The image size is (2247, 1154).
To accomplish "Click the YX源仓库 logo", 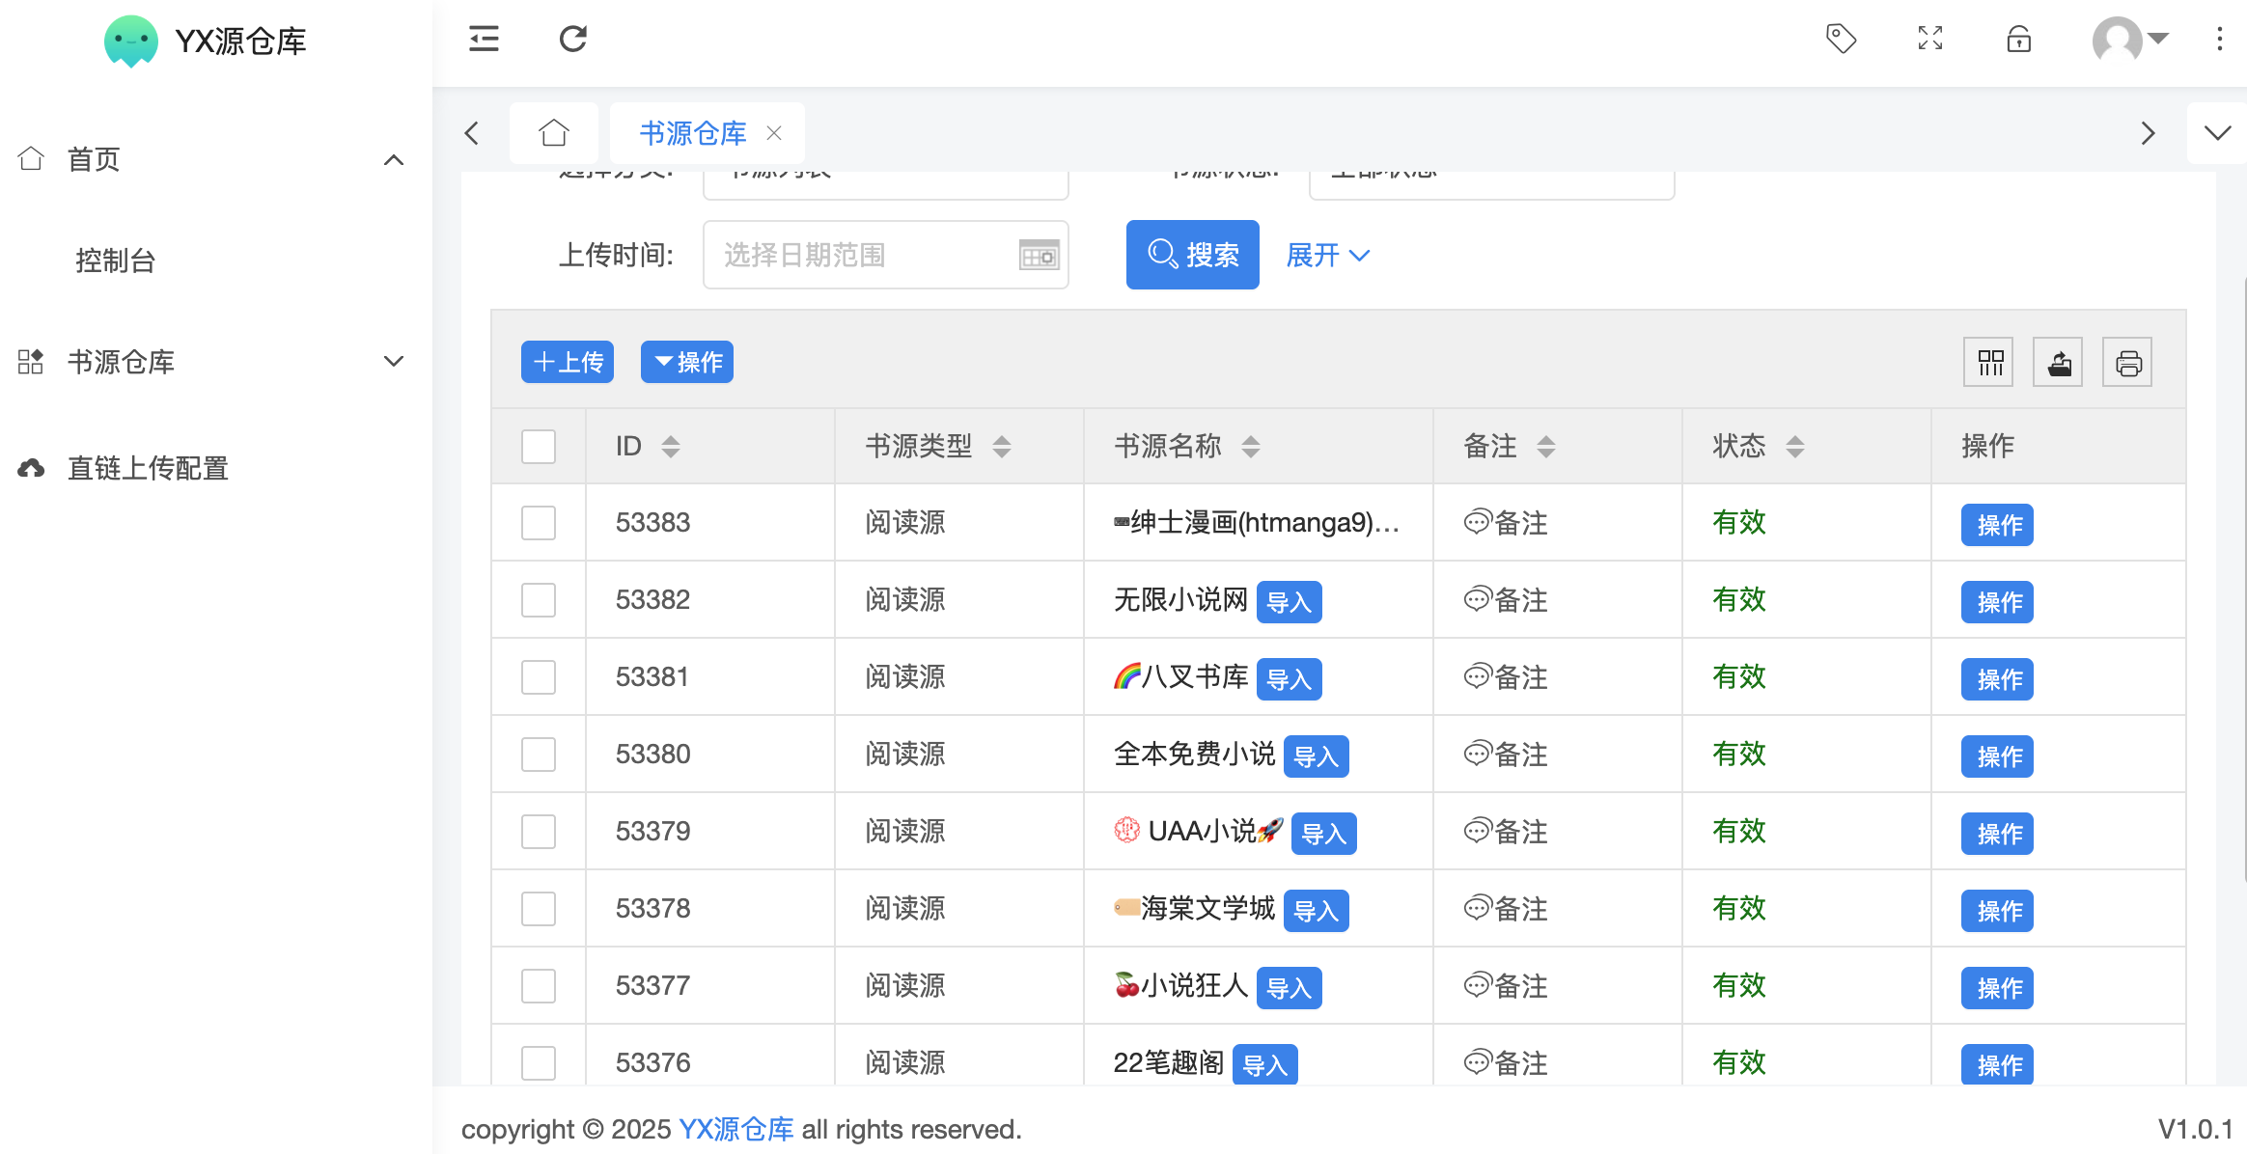I will [x=206, y=41].
